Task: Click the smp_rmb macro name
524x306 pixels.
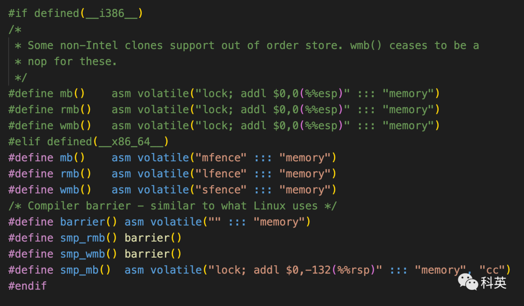Action: click(82, 238)
